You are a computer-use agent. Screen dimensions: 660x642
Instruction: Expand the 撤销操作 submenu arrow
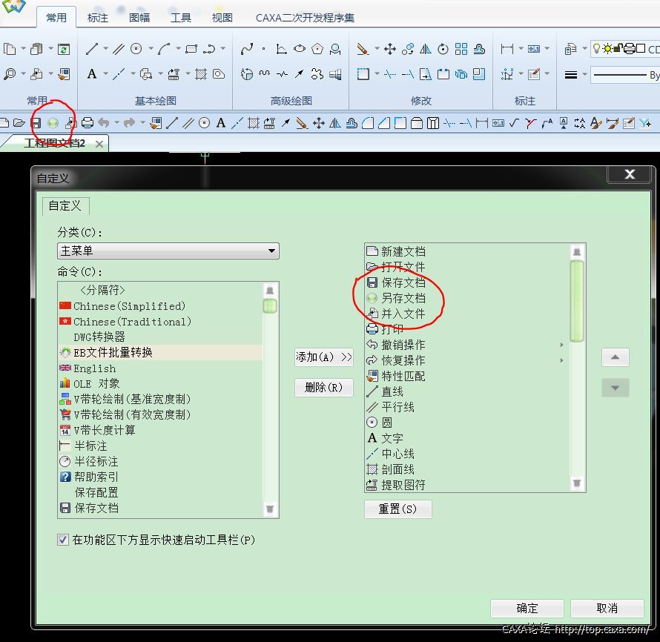(561, 345)
